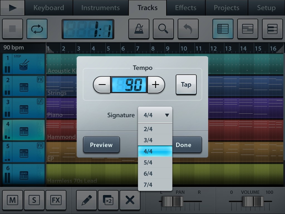Click the Tap tempo button
This screenshot has width=285, height=214.
186,85
